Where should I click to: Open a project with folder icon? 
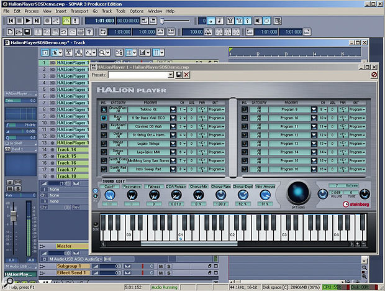pos(19,32)
